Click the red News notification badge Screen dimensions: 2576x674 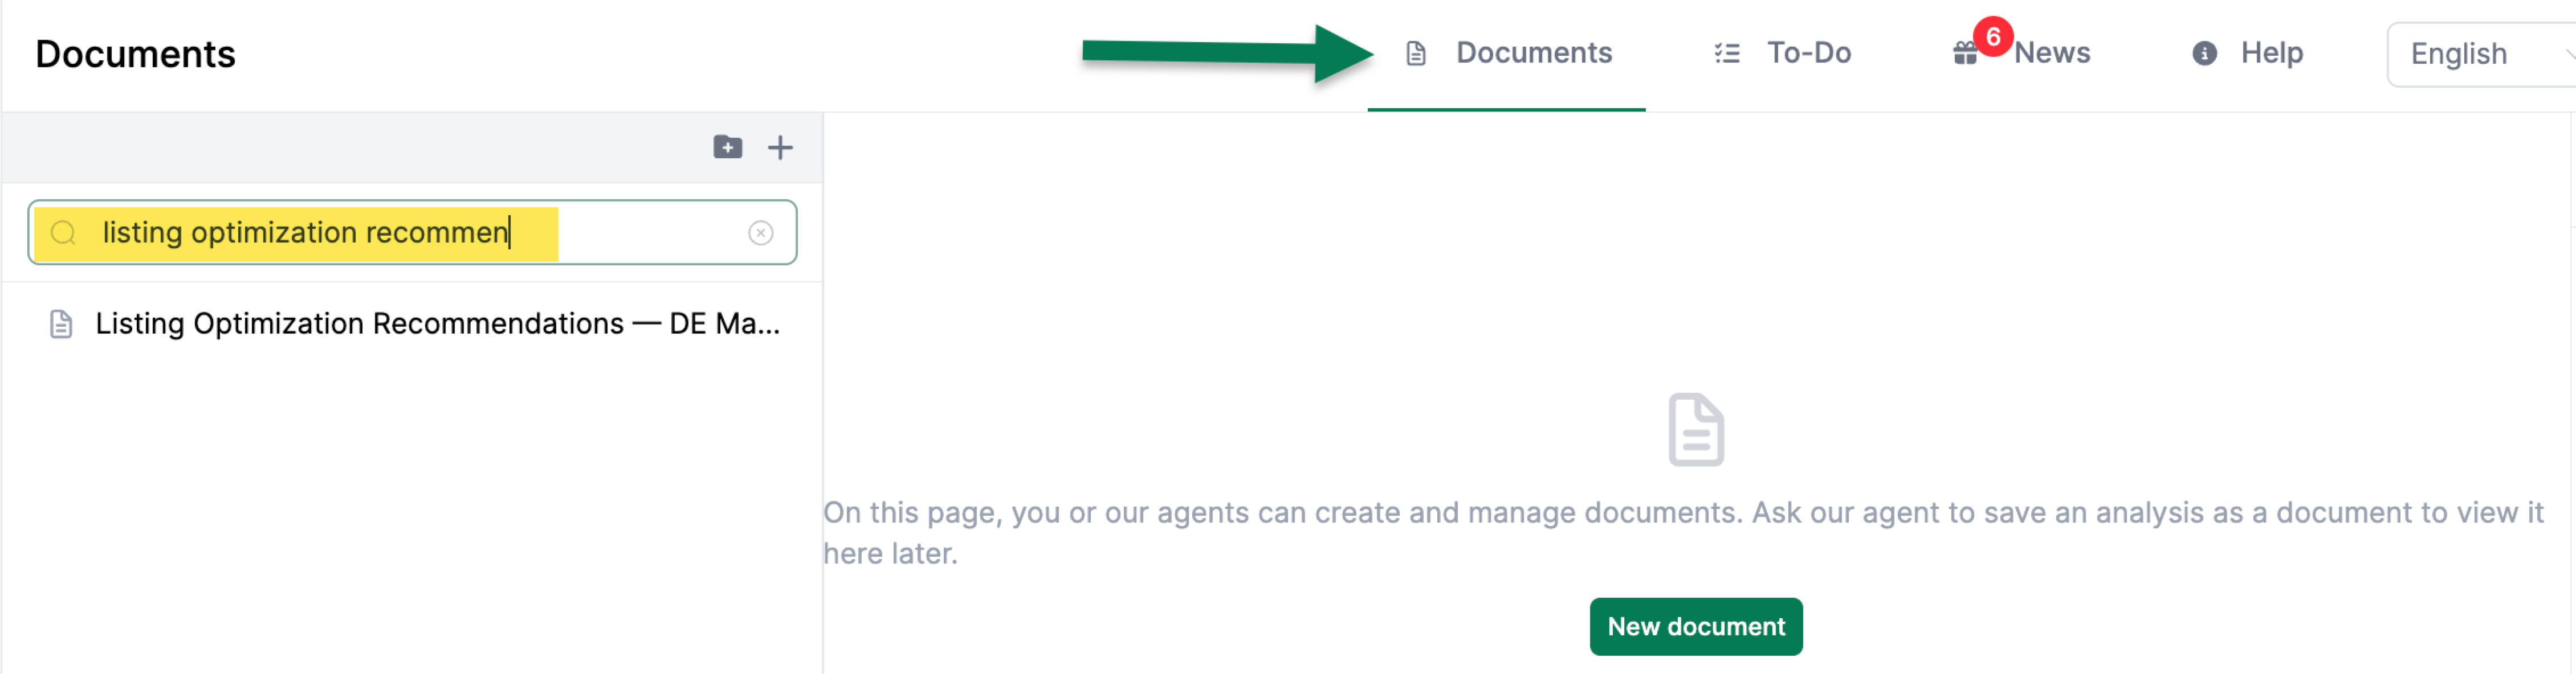pyautogui.click(x=1992, y=37)
